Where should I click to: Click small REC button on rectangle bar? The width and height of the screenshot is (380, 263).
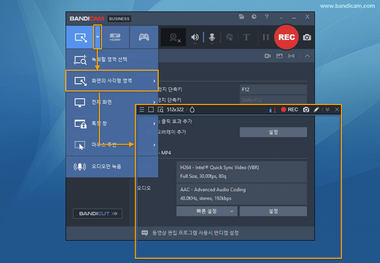tap(289, 110)
